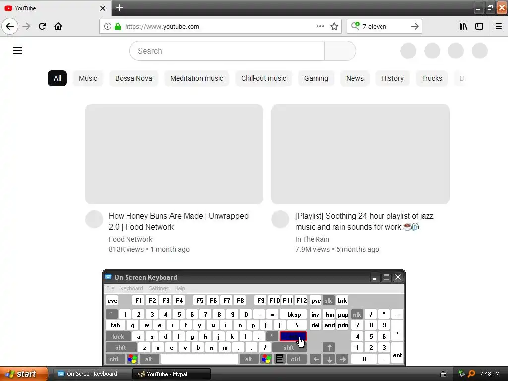
Task: Switch to YouTube - Mypal taskbar button
Action: coord(172,374)
